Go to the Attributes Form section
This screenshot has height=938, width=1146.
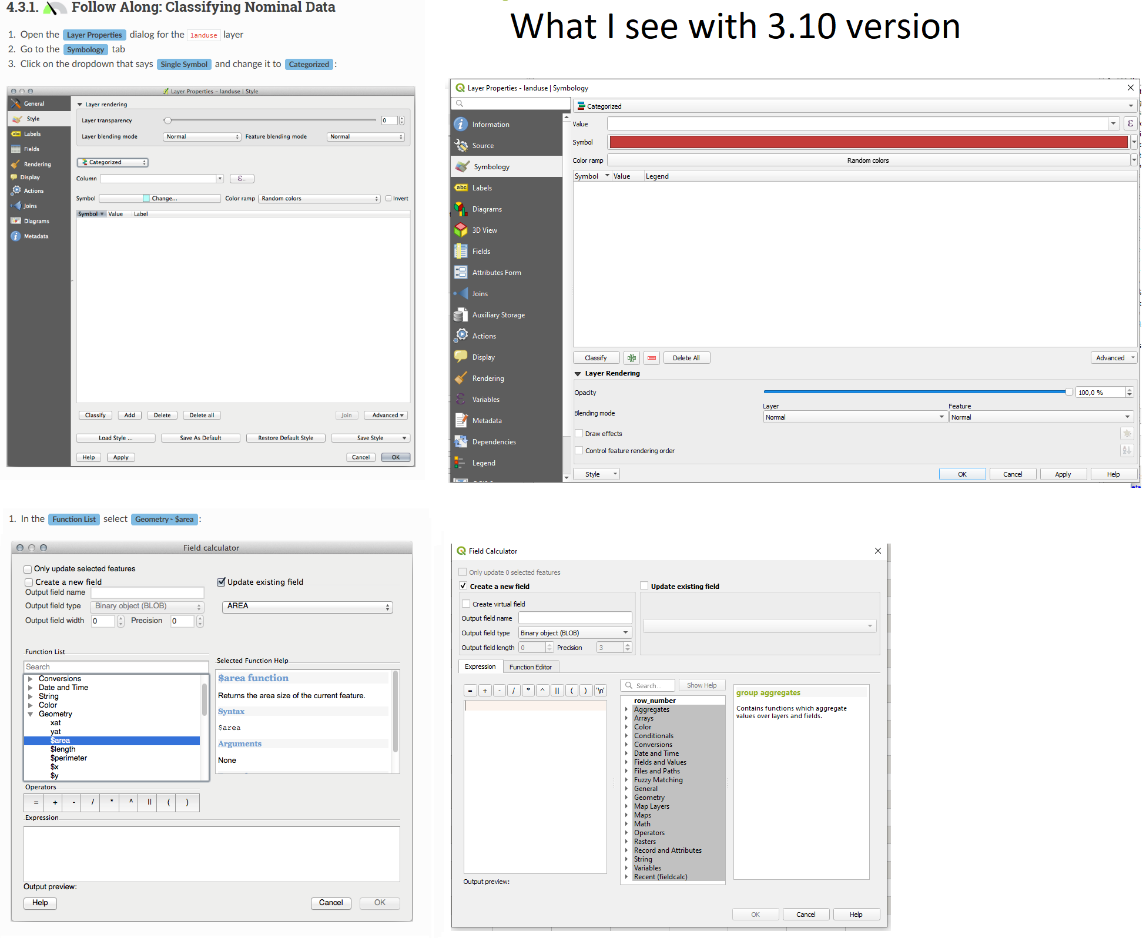click(496, 272)
